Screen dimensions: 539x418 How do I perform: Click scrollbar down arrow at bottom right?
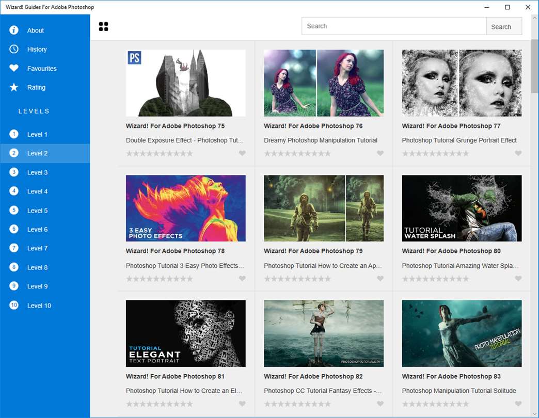(x=534, y=414)
